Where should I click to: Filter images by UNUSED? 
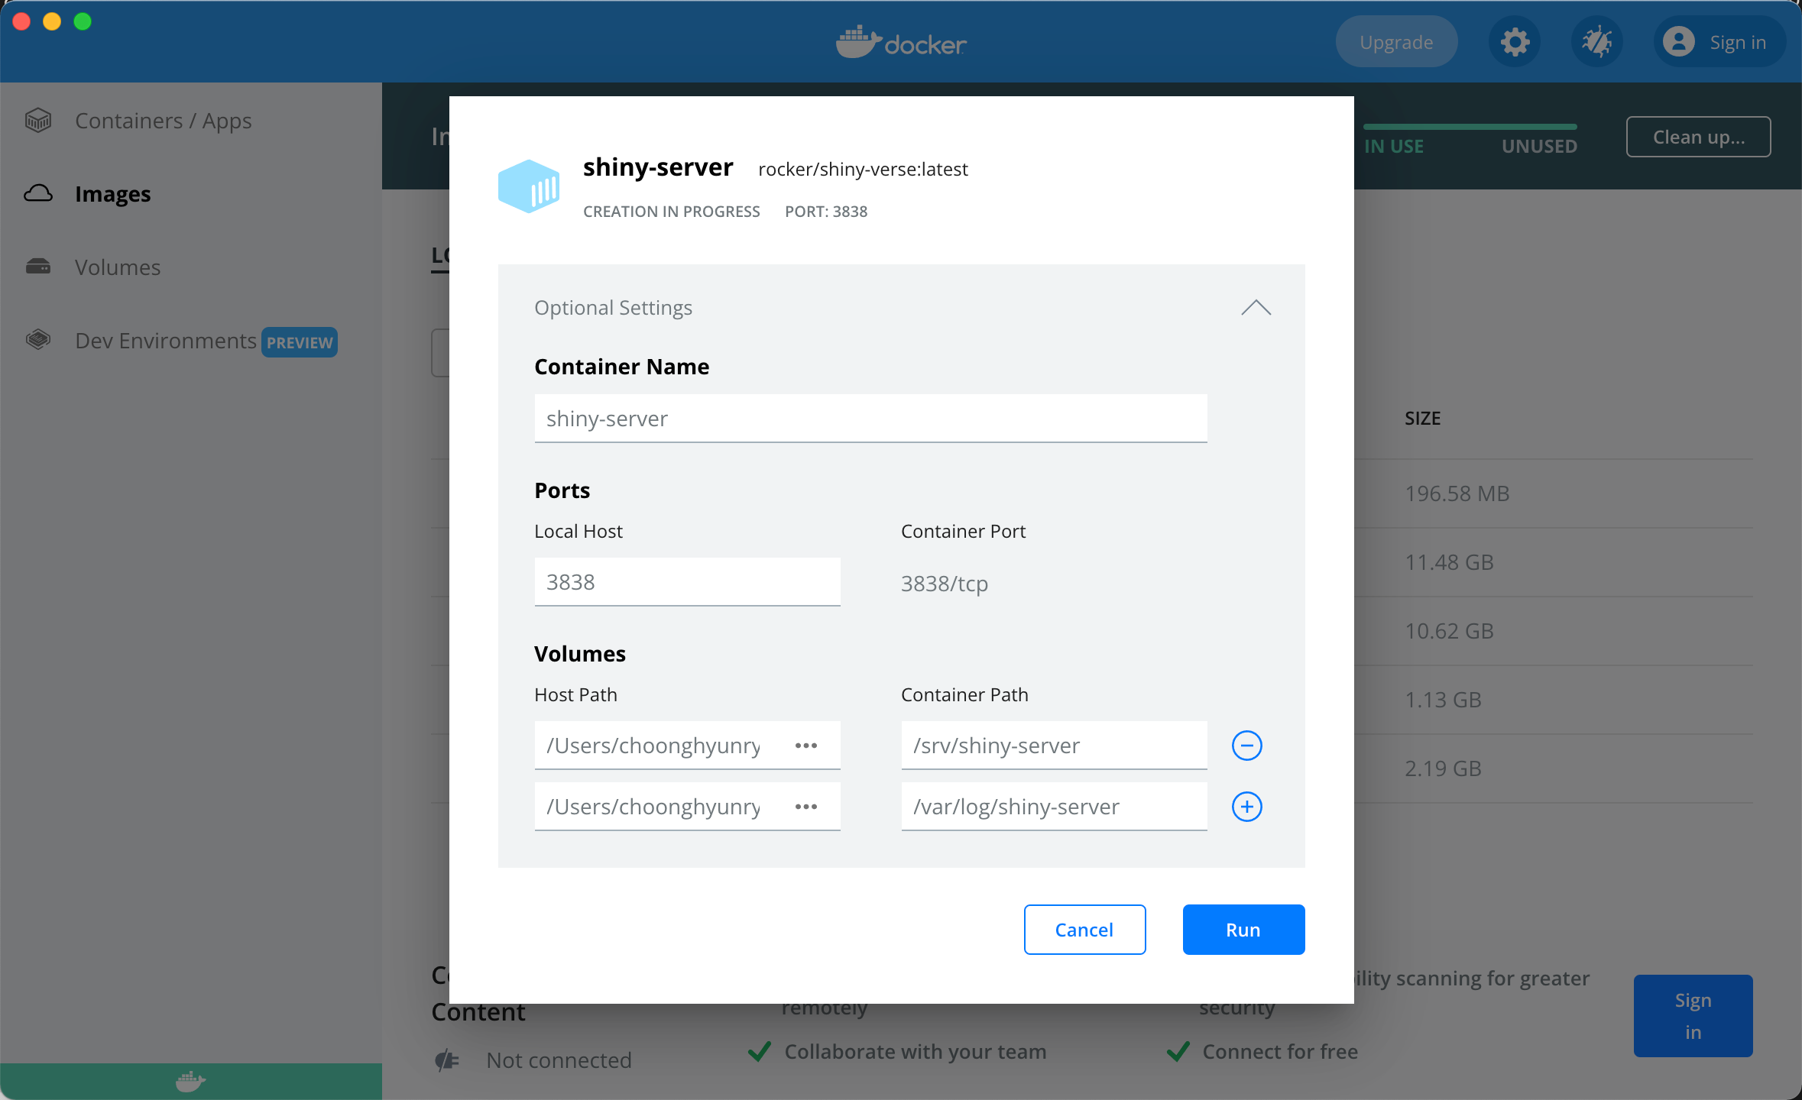1539,146
